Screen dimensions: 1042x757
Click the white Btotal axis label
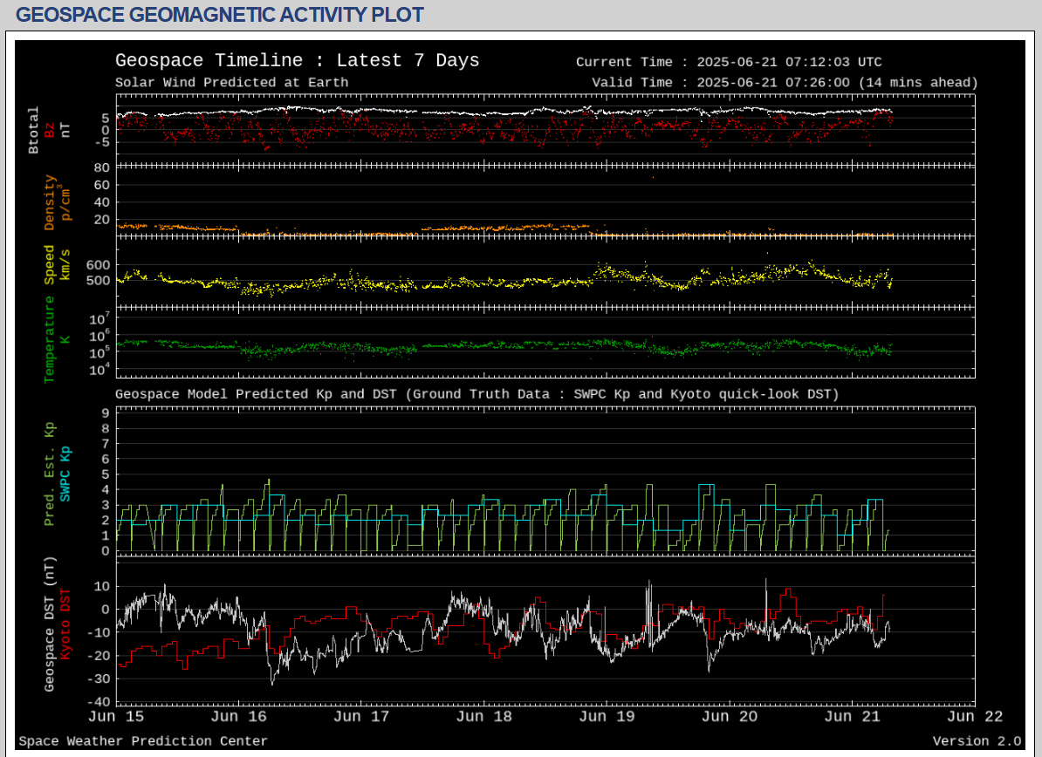click(34, 131)
